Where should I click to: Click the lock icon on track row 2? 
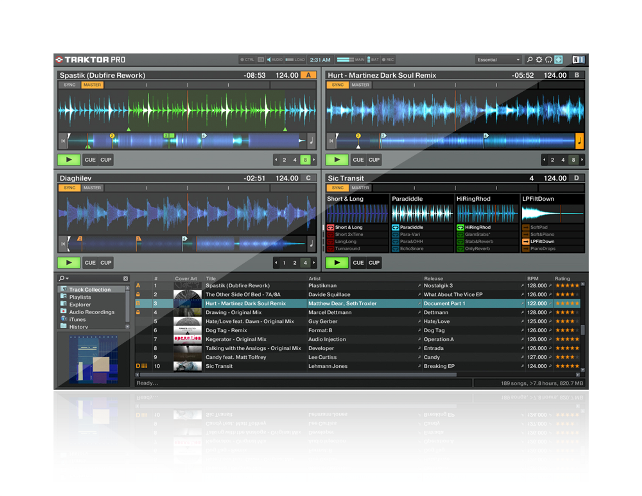(x=138, y=294)
